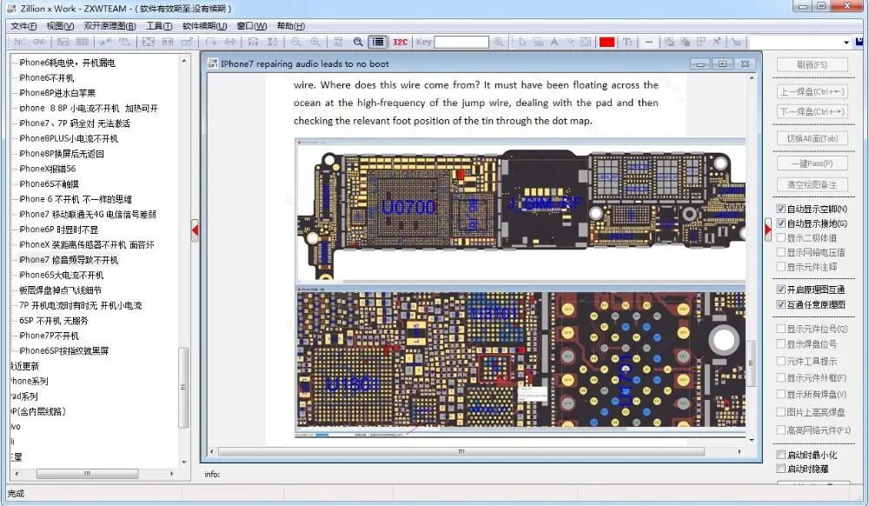Toggle 互通任意原理图 checkbox
Screen dimensions: 869x506
(x=781, y=304)
